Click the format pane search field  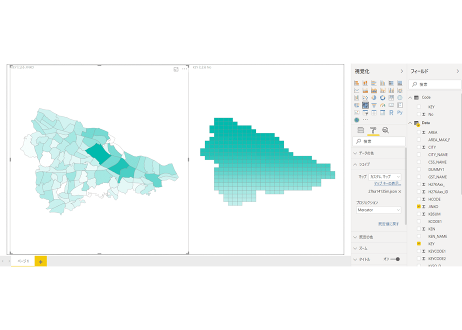point(379,141)
